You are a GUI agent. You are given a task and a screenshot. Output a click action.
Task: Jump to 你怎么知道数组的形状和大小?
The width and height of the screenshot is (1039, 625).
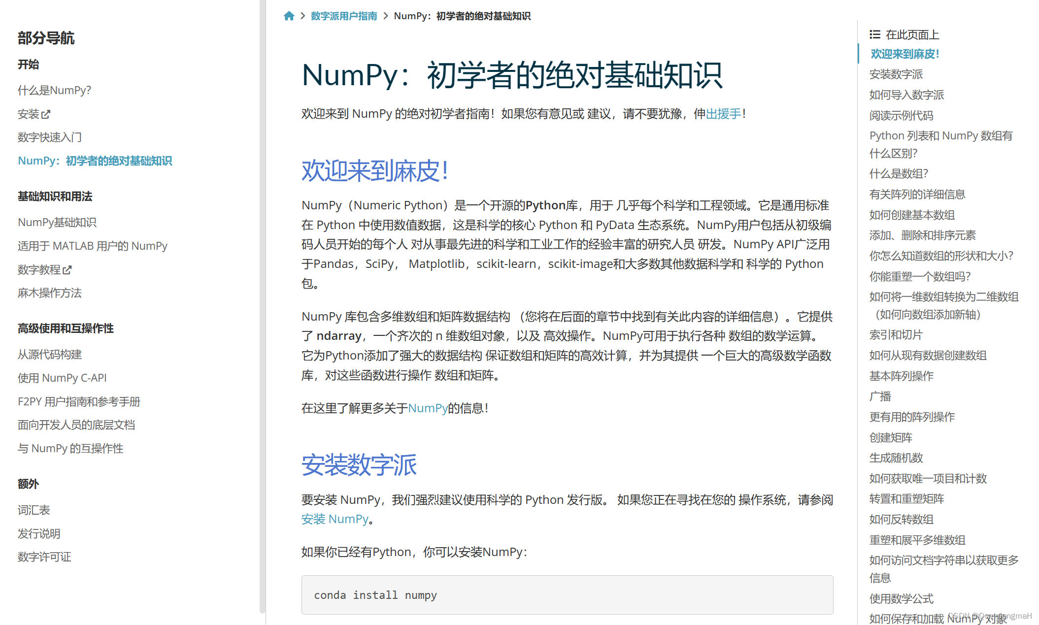click(x=941, y=256)
